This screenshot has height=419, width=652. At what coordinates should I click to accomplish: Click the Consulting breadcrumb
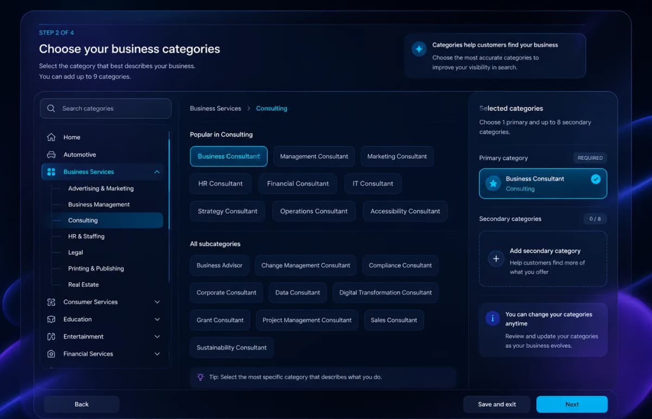272,109
